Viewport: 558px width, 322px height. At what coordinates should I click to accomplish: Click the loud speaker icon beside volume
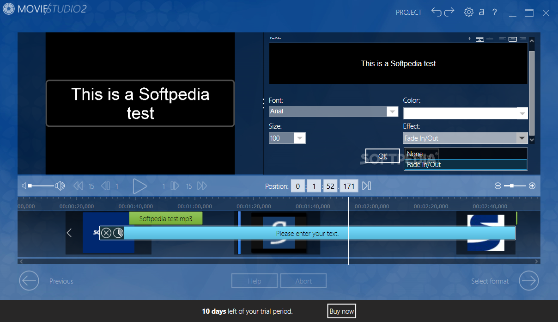pyautogui.click(x=60, y=186)
